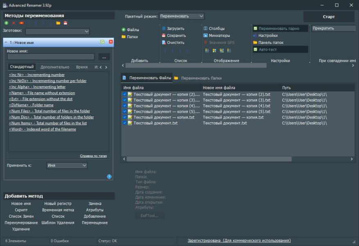The image size is (359, 246).
Task: Click the Очистить list icon
Action: [x=164, y=42]
